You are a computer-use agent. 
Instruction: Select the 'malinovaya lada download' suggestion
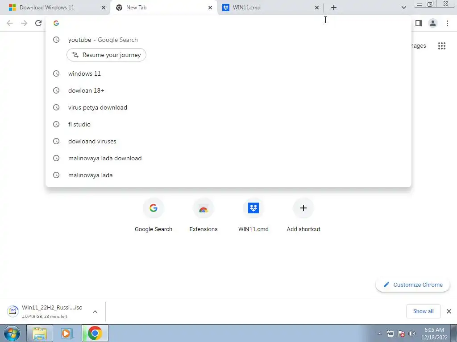click(x=228, y=158)
